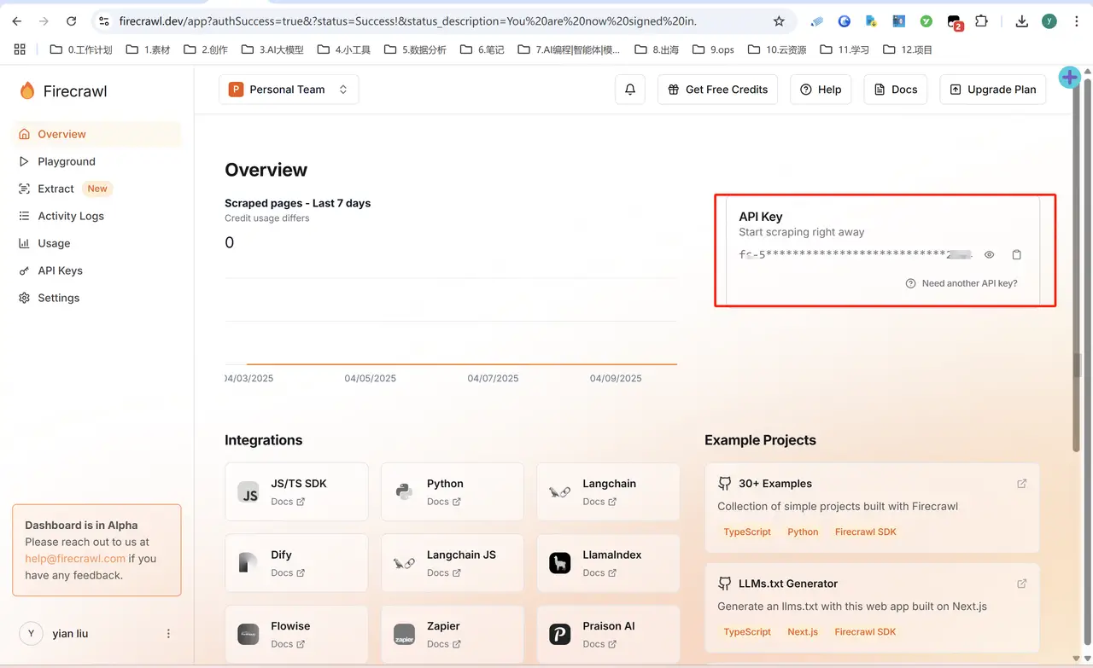Open Chrome extensions puzzle icon

point(981,21)
